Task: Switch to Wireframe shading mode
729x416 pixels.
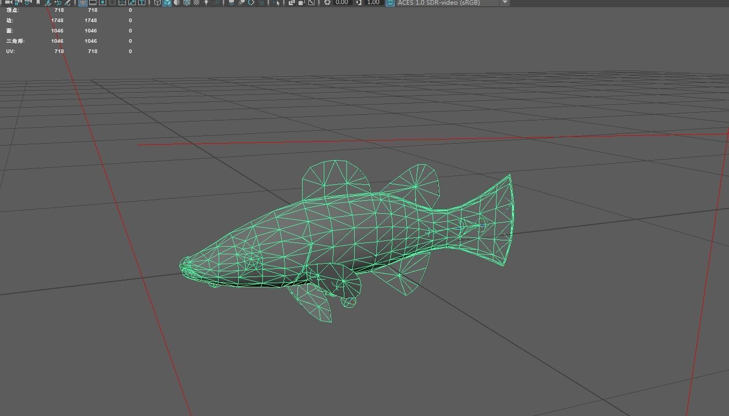Action: pos(157,3)
